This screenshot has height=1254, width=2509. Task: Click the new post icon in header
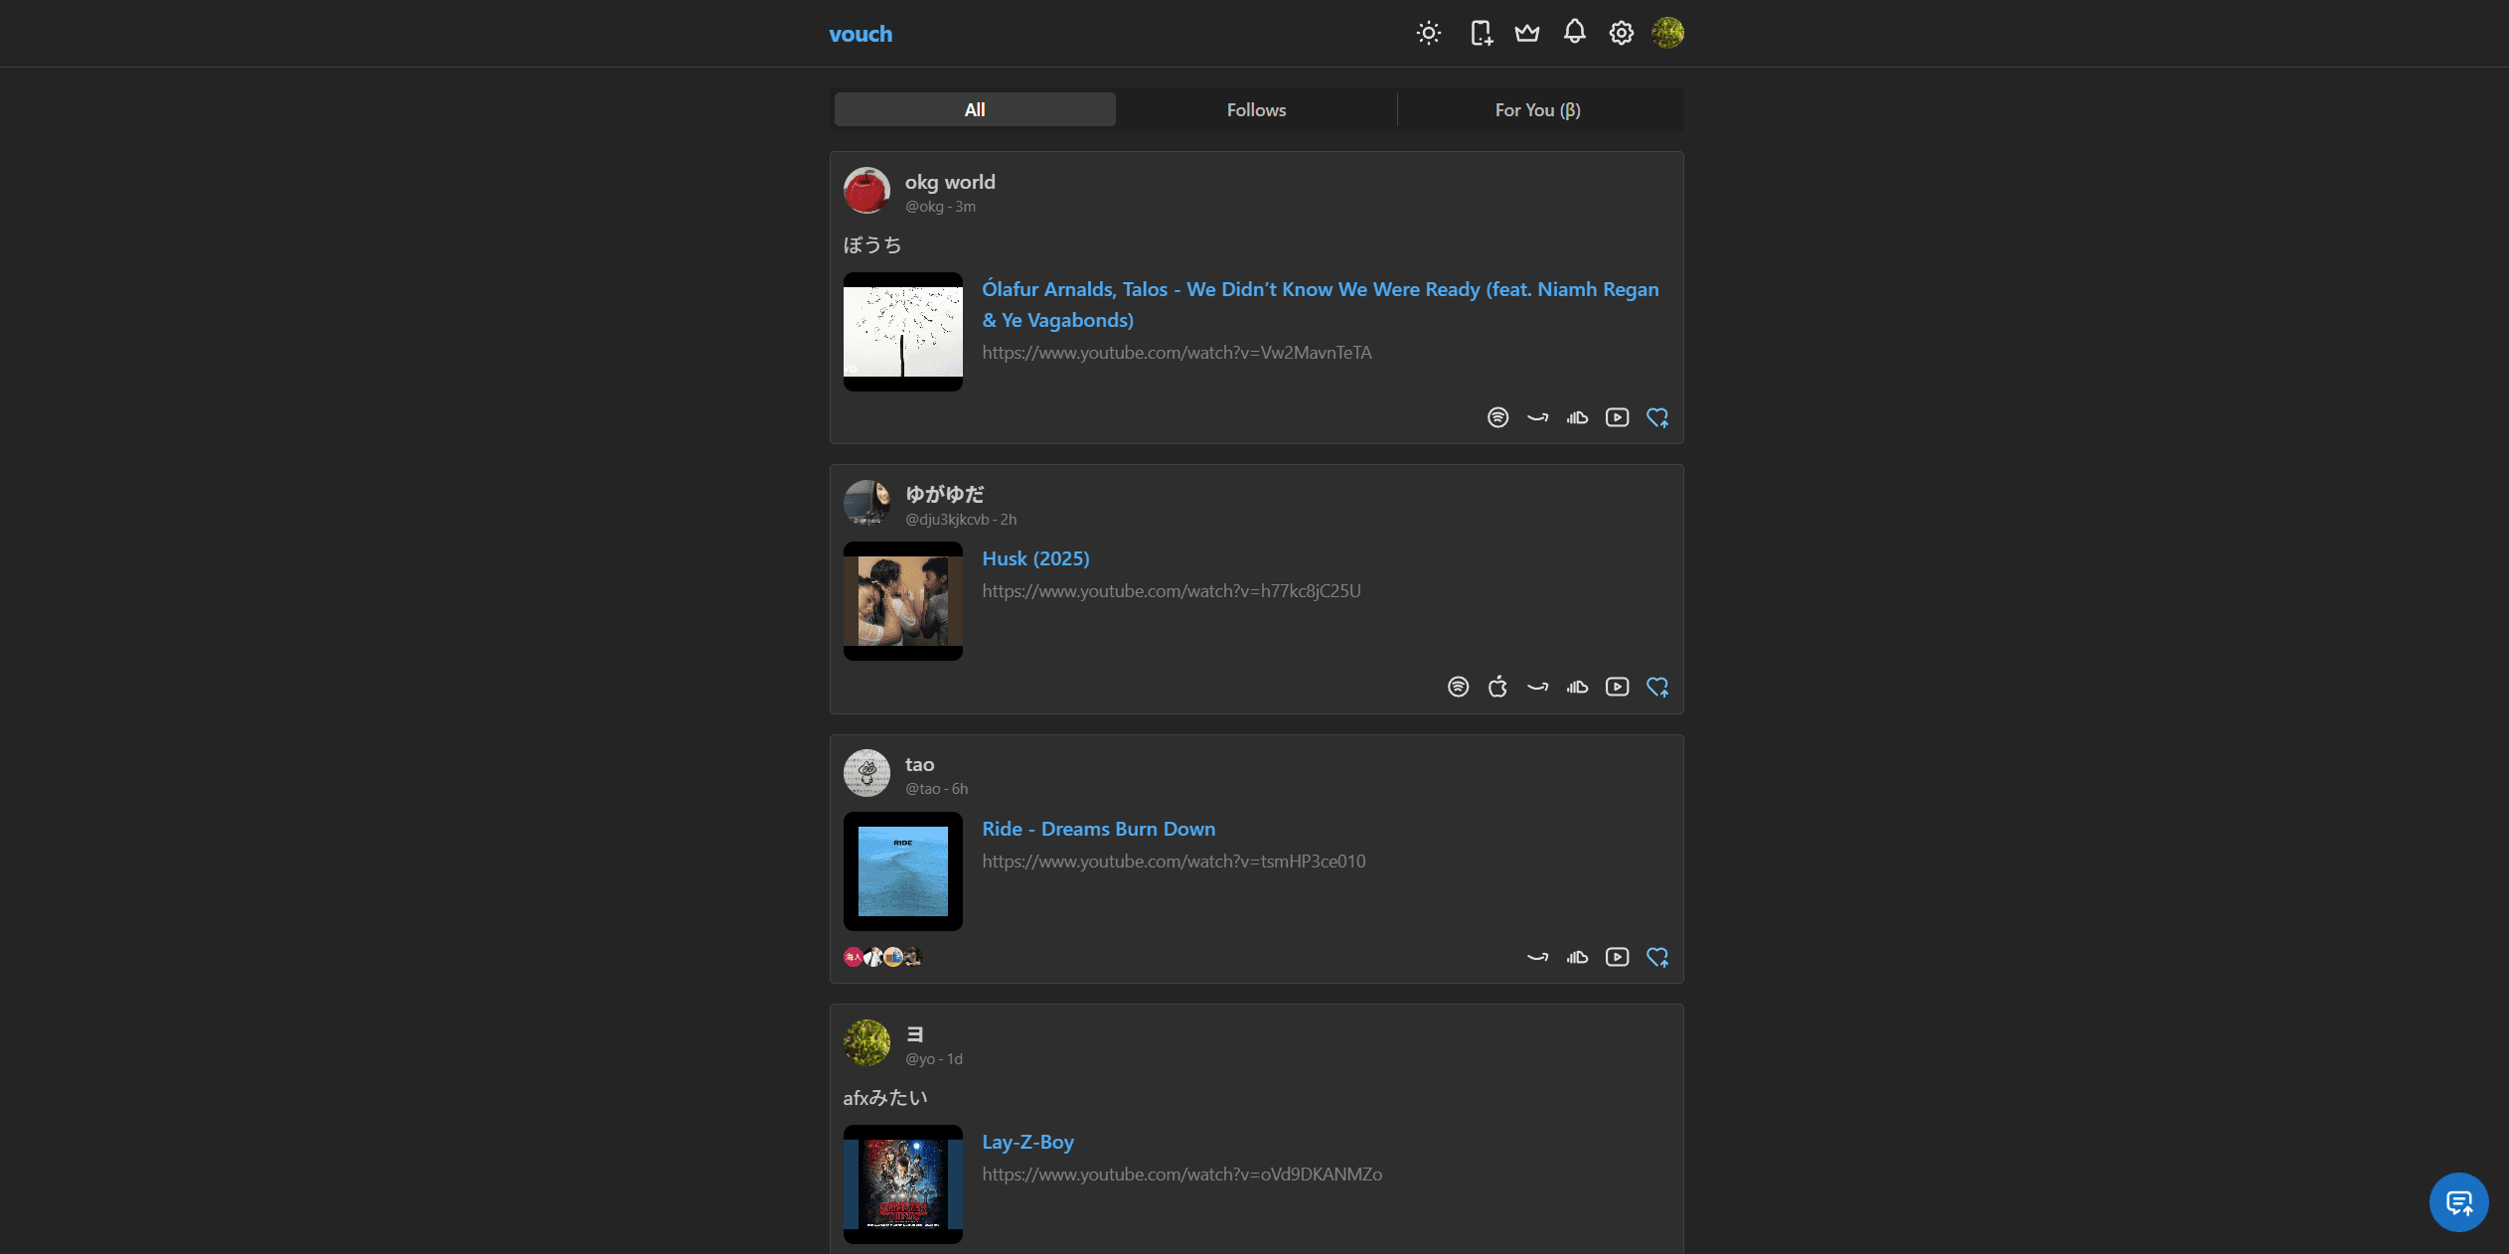point(1481,33)
